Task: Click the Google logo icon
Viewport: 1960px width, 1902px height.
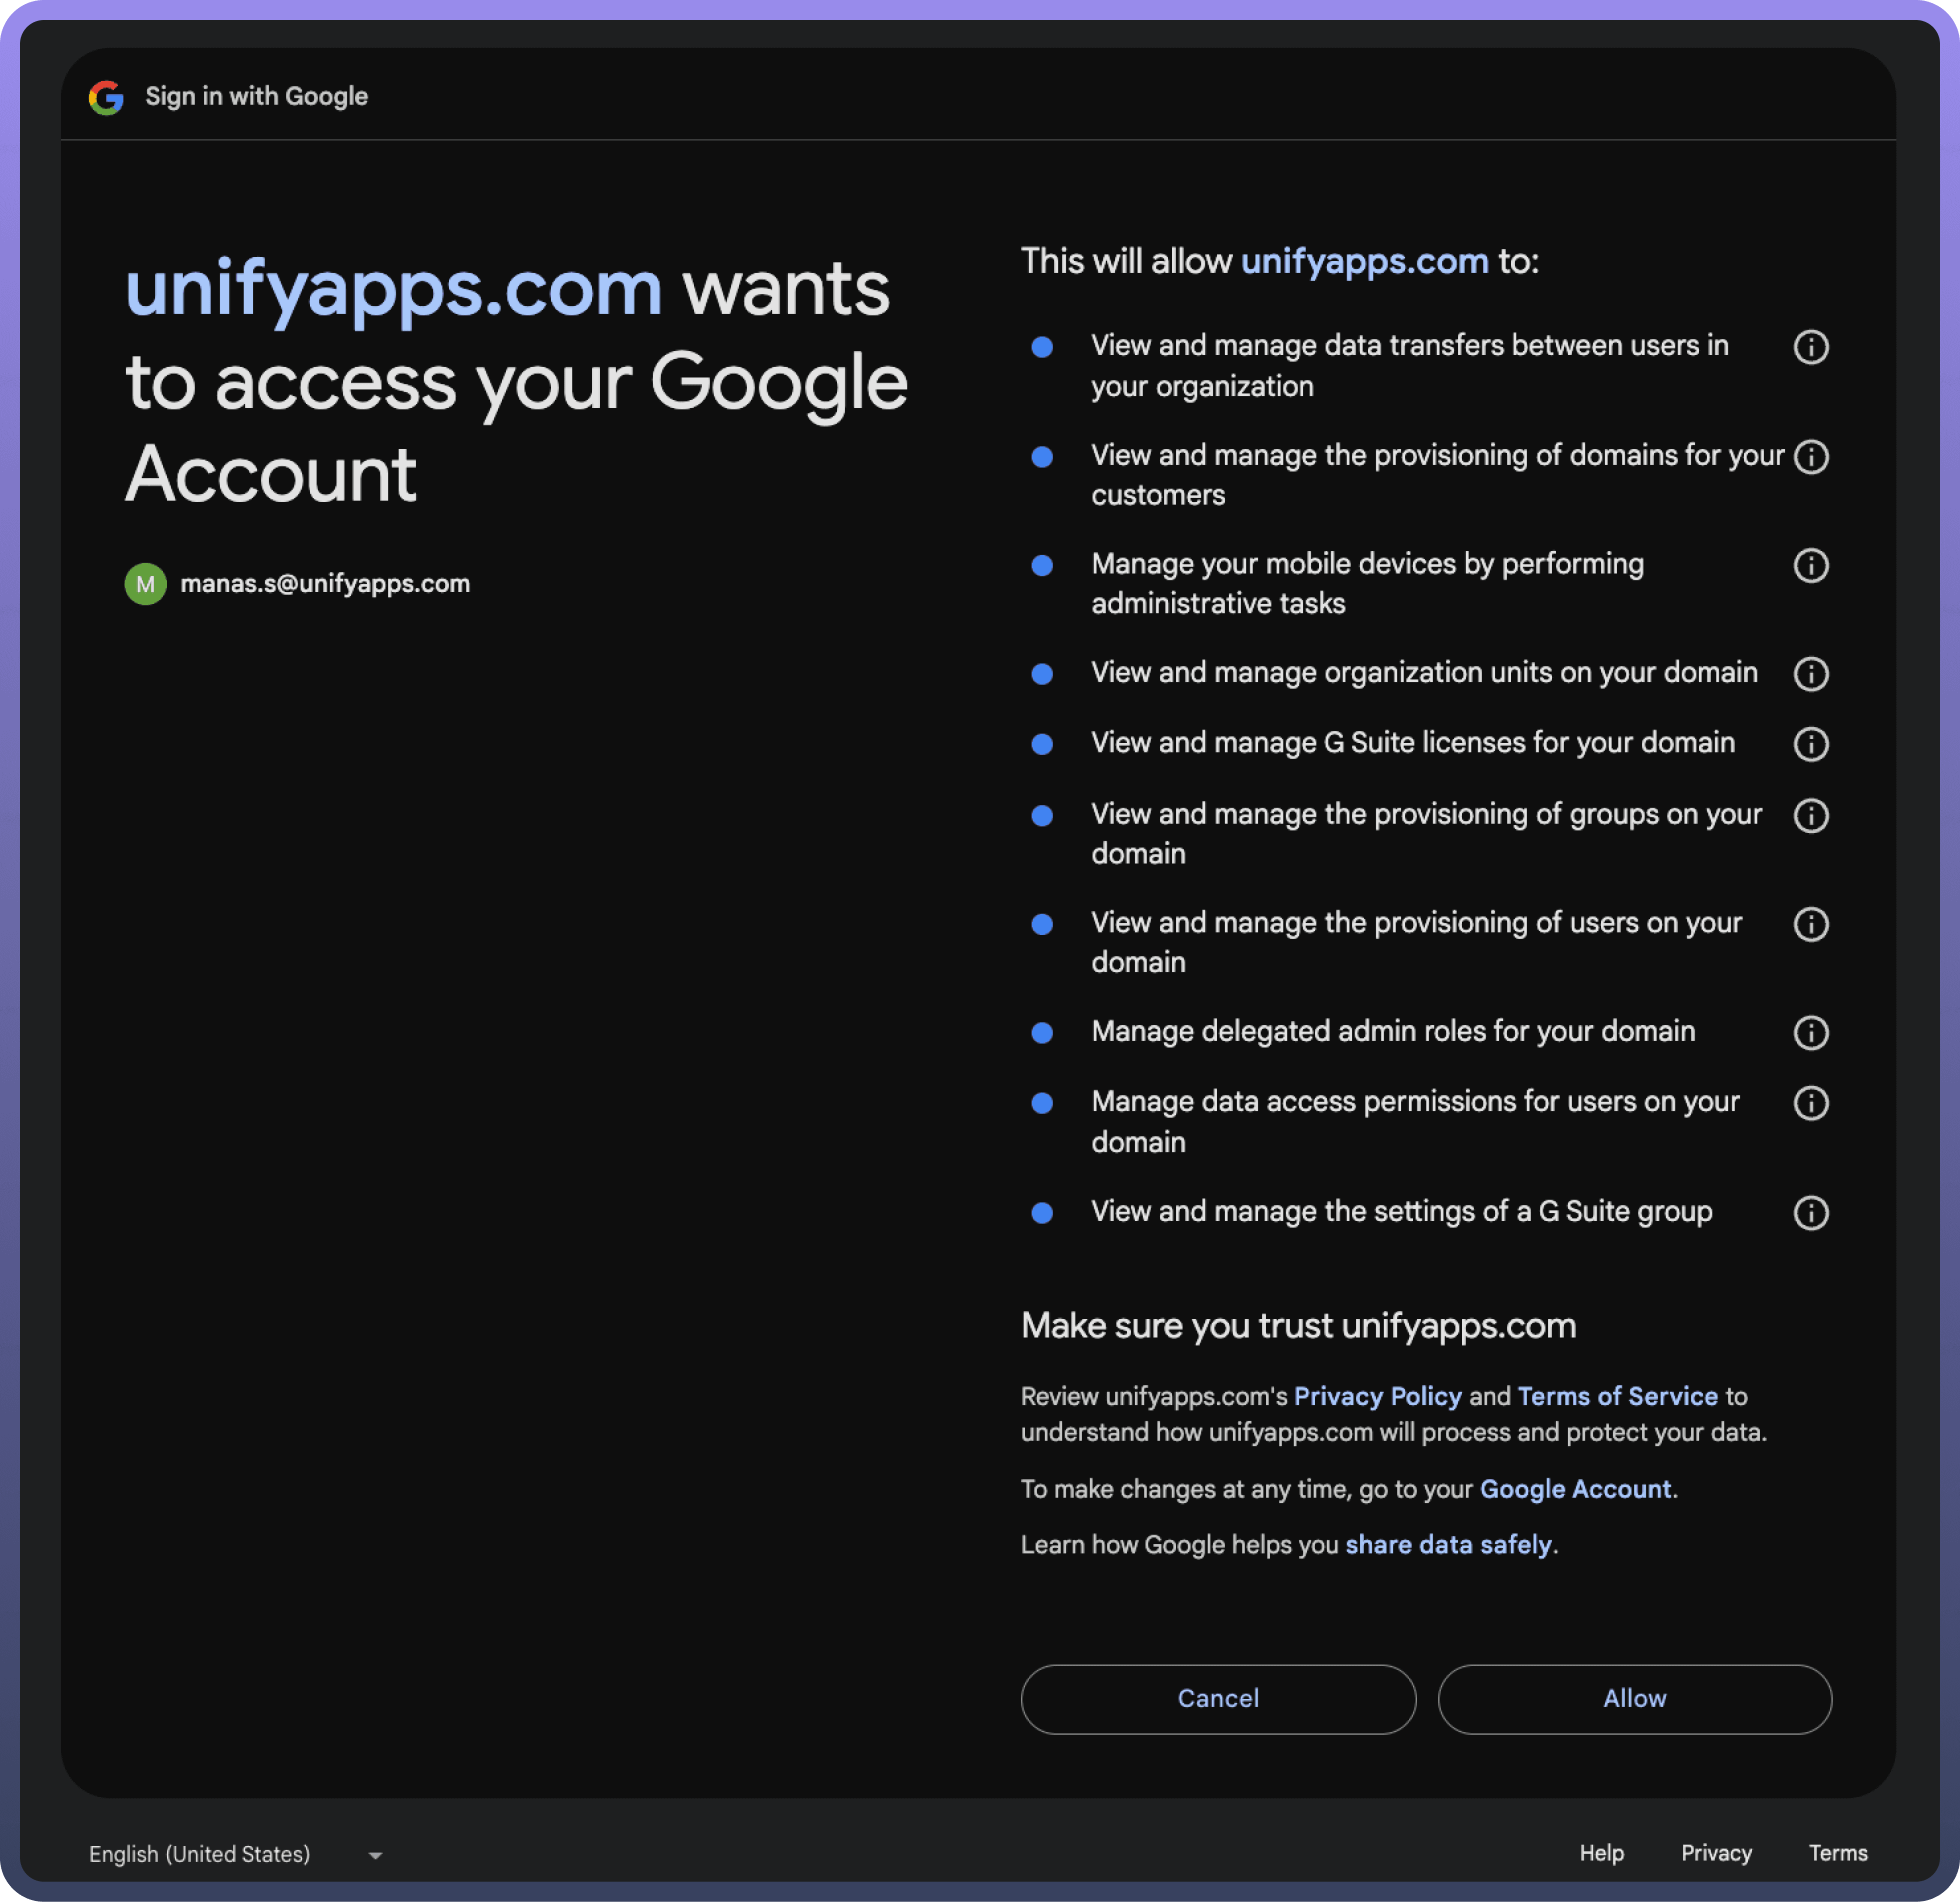Action: point(106,97)
